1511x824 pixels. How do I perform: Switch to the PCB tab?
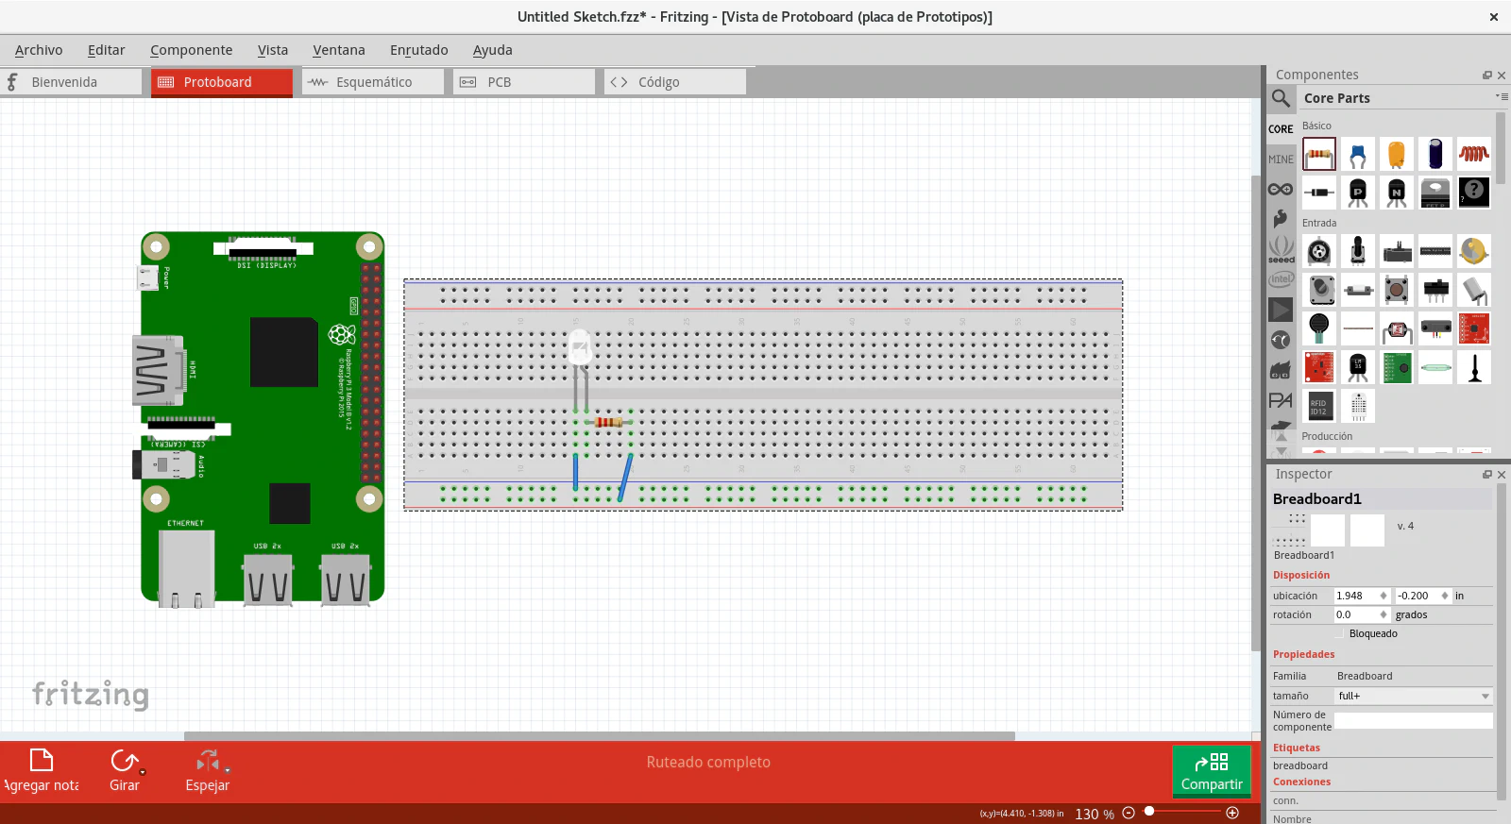499,82
